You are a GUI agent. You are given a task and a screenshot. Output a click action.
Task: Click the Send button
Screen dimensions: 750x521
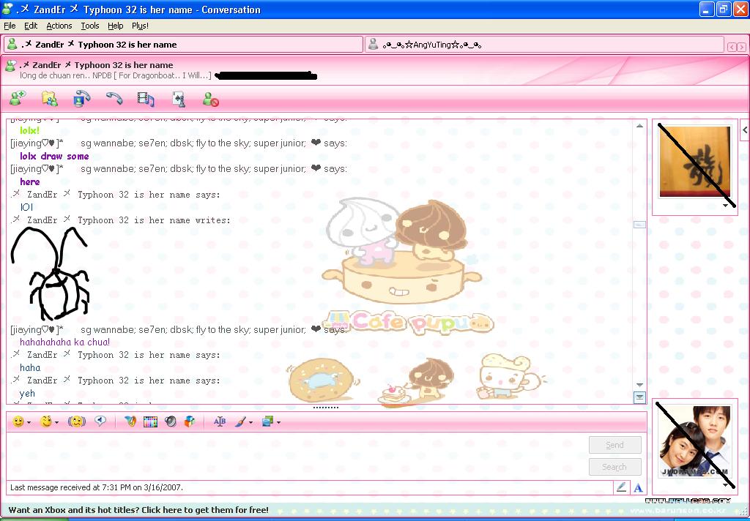point(615,445)
